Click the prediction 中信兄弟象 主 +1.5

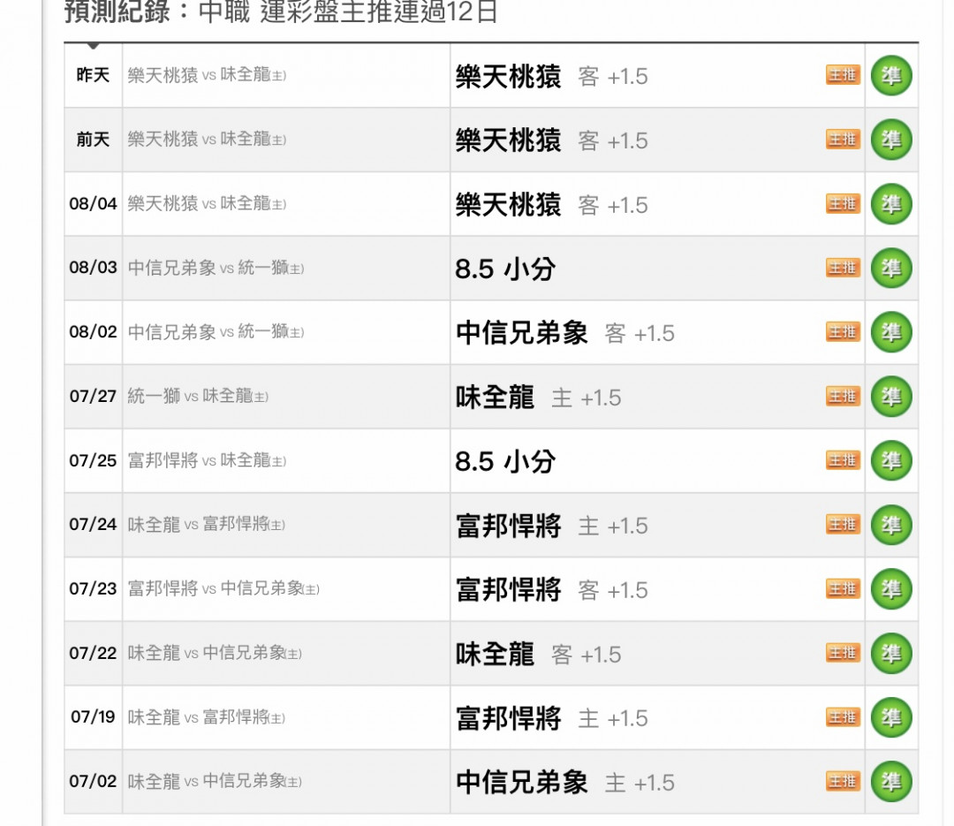tap(565, 784)
